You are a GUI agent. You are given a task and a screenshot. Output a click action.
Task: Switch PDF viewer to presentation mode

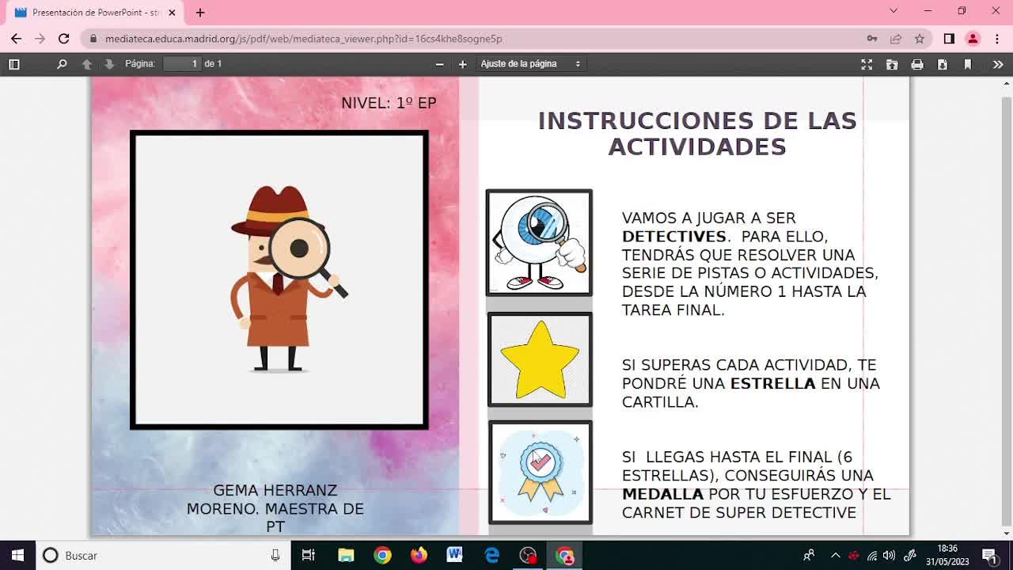point(867,64)
